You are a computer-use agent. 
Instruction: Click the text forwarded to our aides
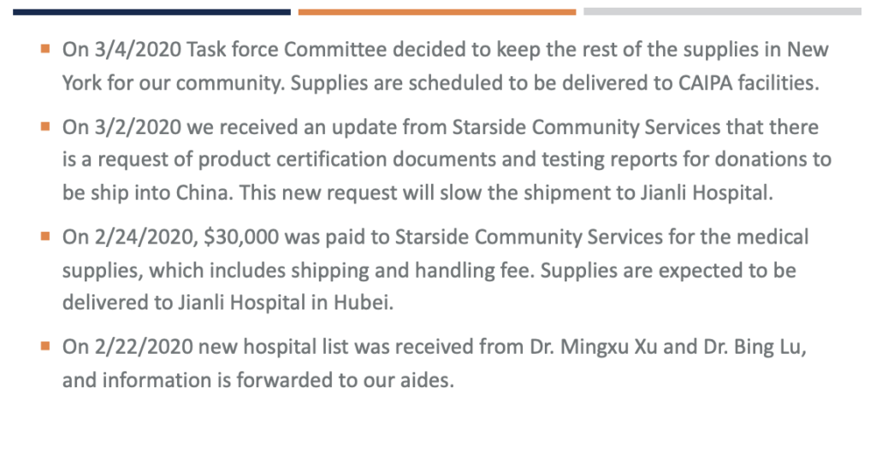coord(346,380)
